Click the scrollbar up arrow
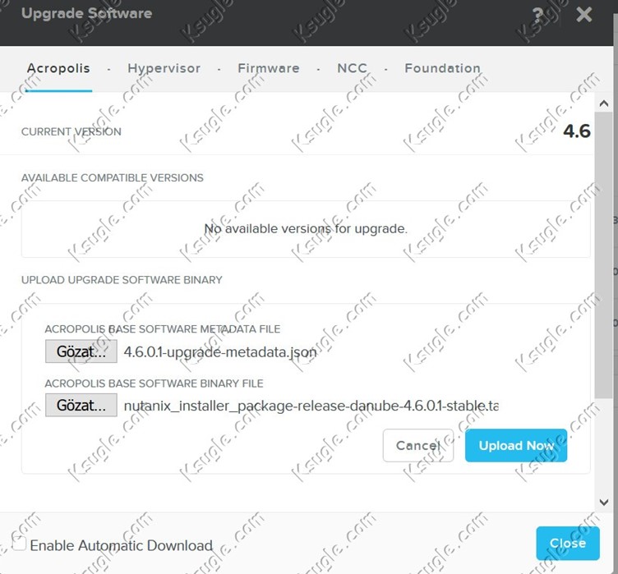Image resolution: width=618 pixels, height=574 pixels. click(603, 103)
